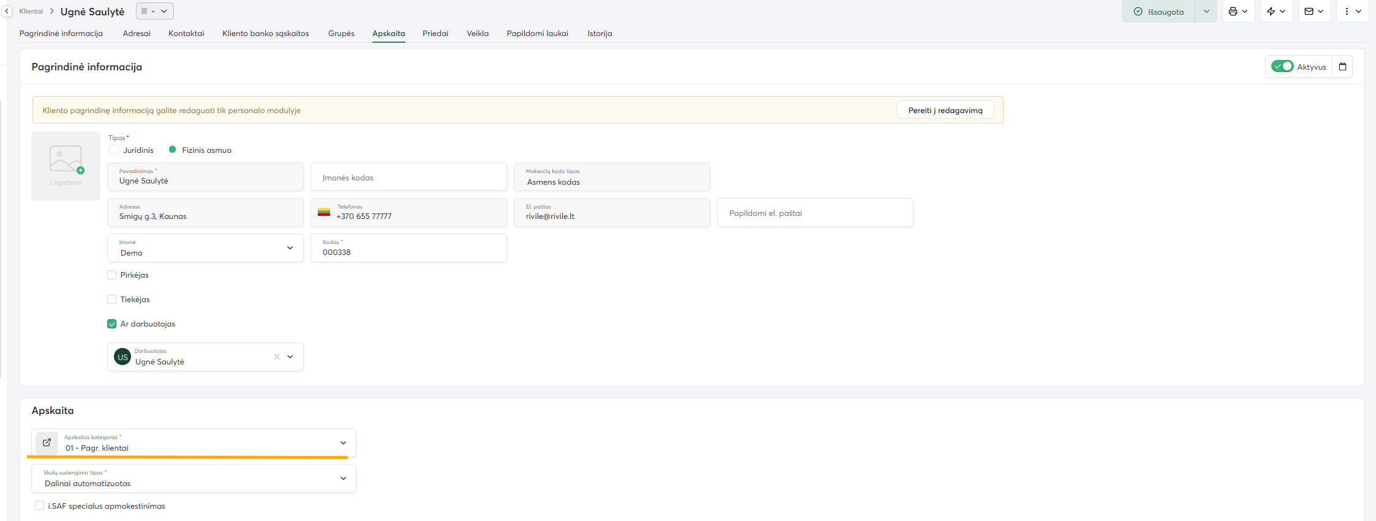Viewport: 1376px width, 521px height.
Task: Open the lightning quick actions menu
Action: [x=1276, y=12]
